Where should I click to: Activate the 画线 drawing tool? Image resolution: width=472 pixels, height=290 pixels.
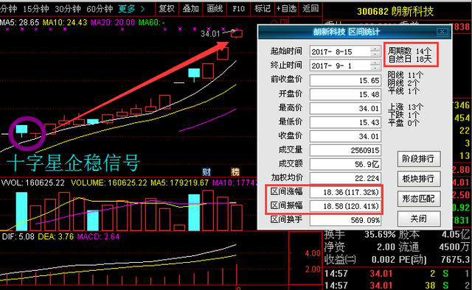point(215,9)
